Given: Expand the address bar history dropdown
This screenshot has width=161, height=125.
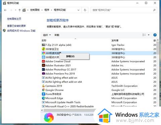Looking at the screenshot, I should tap(78, 10).
